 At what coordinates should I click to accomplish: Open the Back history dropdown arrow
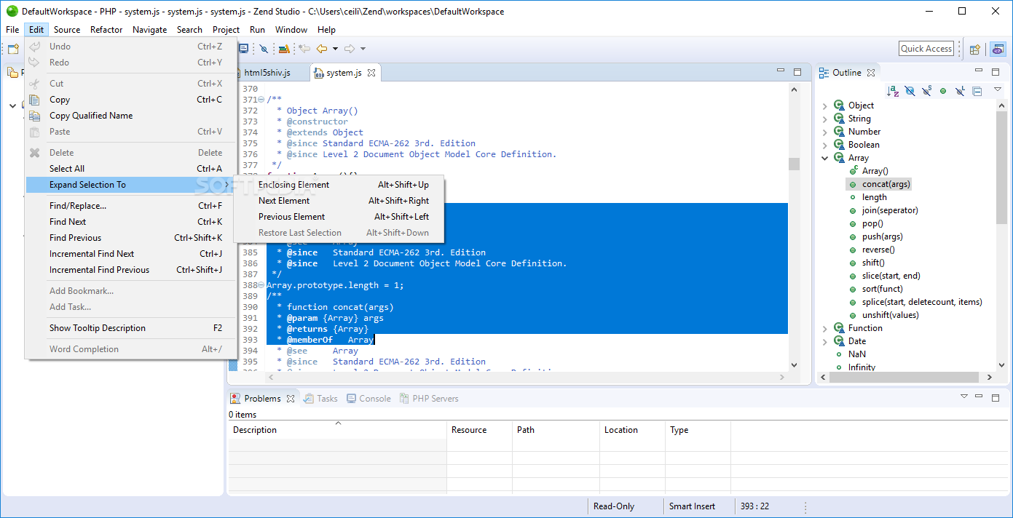tap(335, 49)
